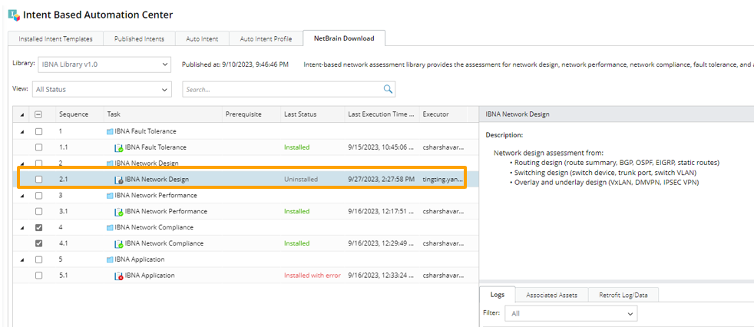Switch to the Installed Intent Templates tab
The width and height of the screenshot is (754, 327).
point(55,39)
